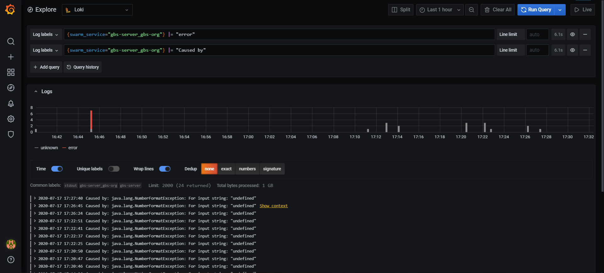Disable the Wrap lines switch

click(x=165, y=169)
